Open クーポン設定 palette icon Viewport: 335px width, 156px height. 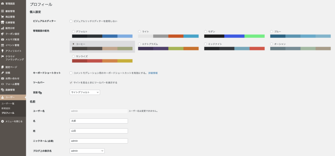tap(3, 34)
